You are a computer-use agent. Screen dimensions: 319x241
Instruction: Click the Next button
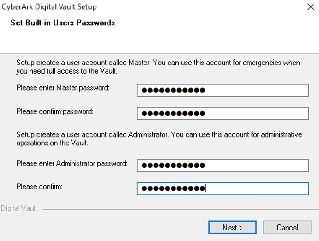(x=232, y=227)
